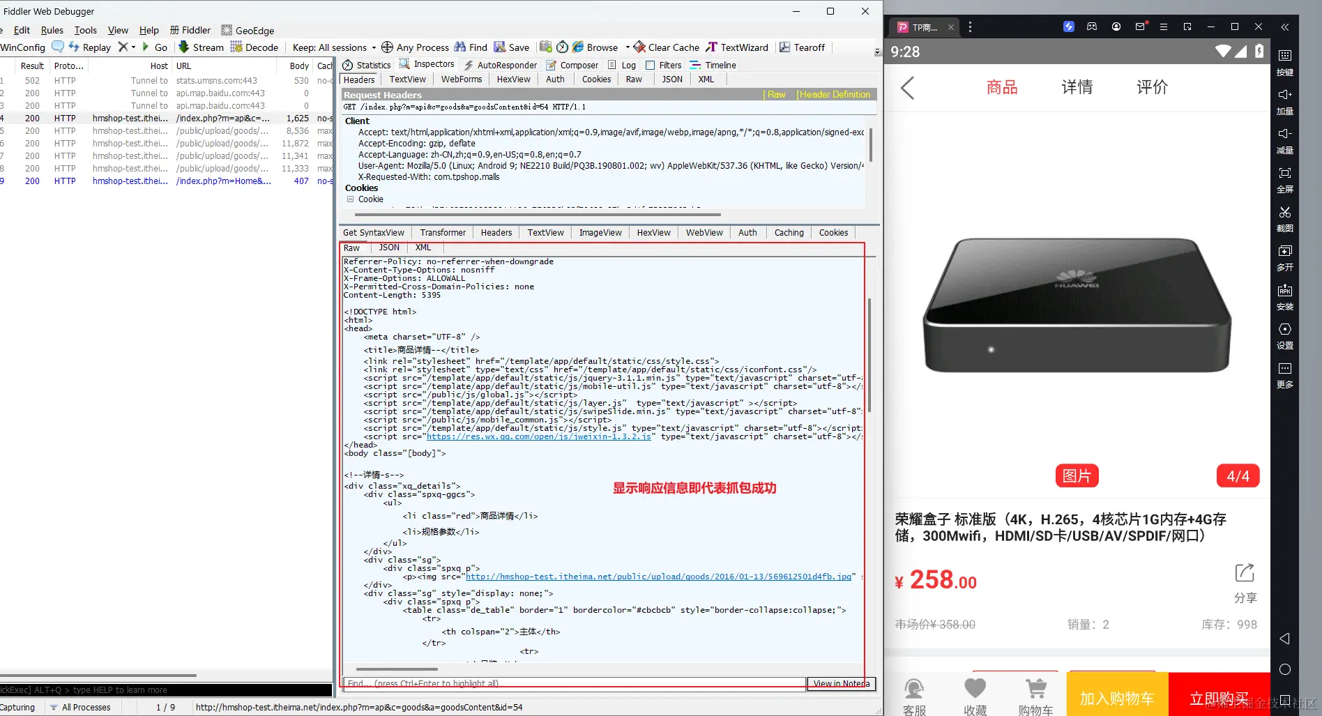The image size is (1322, 716).
Task: Sort sessions by the Body column header
Action: [299, 66]
